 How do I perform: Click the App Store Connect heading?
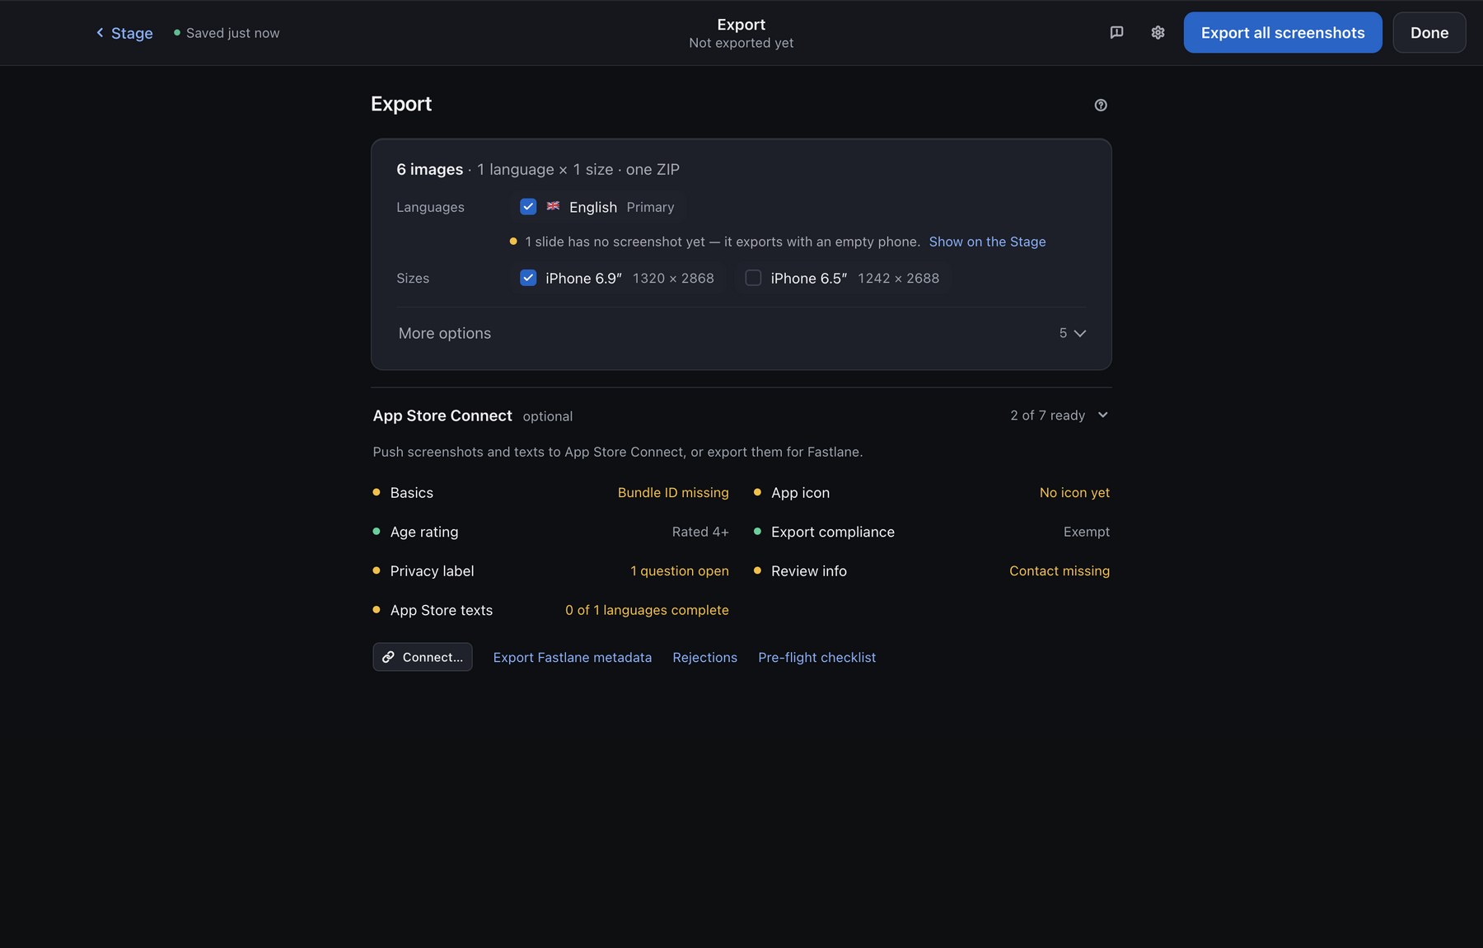tap(442, 415)
